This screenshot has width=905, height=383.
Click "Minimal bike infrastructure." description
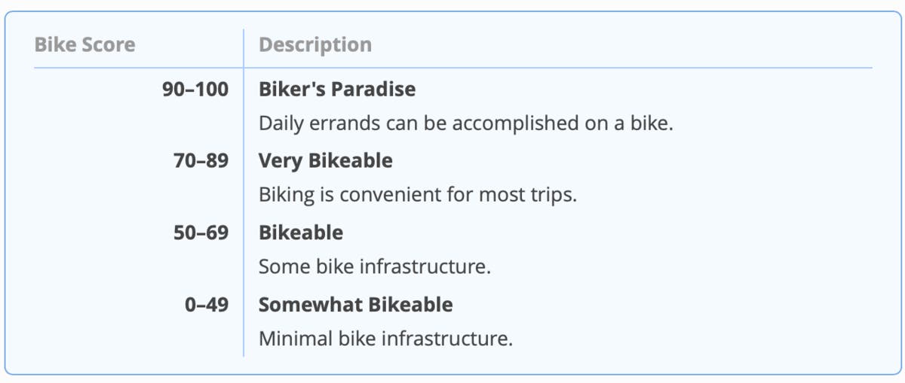[385, 339]
